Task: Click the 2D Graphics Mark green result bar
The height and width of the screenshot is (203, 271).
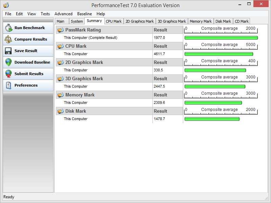Action: point(215,70)
